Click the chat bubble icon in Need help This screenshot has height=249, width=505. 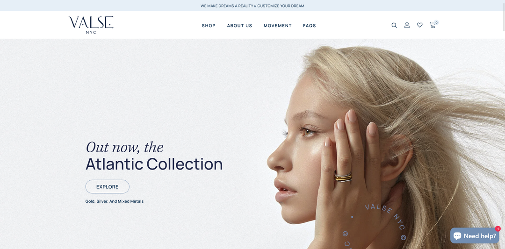click(457, 236)
